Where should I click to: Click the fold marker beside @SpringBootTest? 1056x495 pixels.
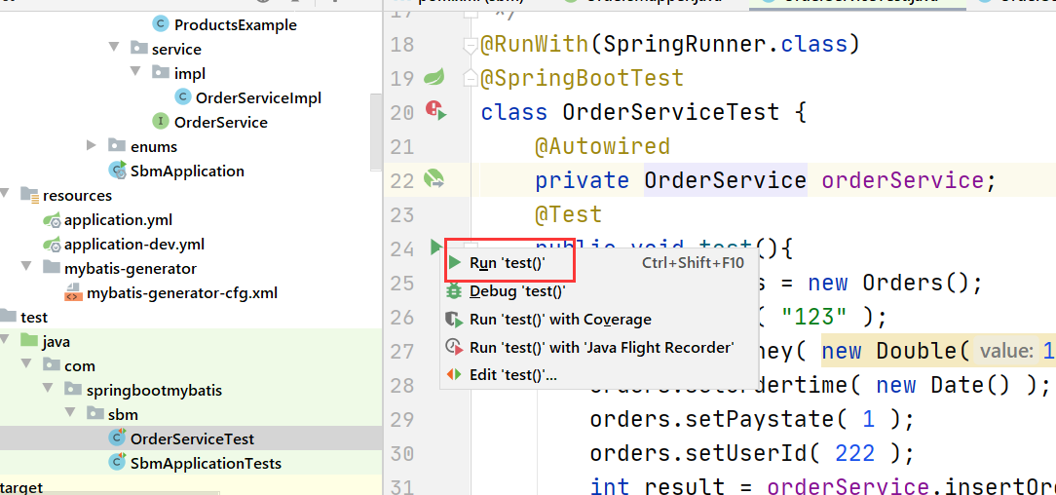471,79
